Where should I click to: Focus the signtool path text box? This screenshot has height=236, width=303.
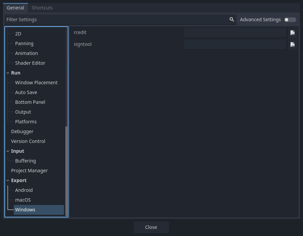(235, 45)
